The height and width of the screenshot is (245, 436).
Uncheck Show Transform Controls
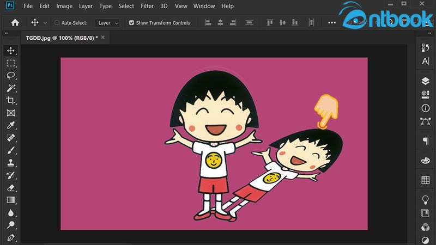(131, 23)
